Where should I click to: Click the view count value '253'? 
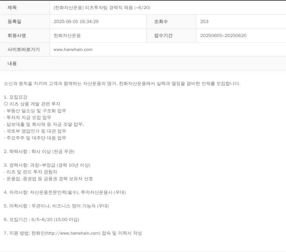[x=204, y=22]
